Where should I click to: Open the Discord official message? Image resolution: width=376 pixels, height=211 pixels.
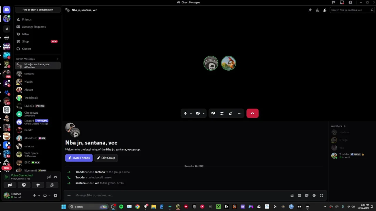click(38, 122)
